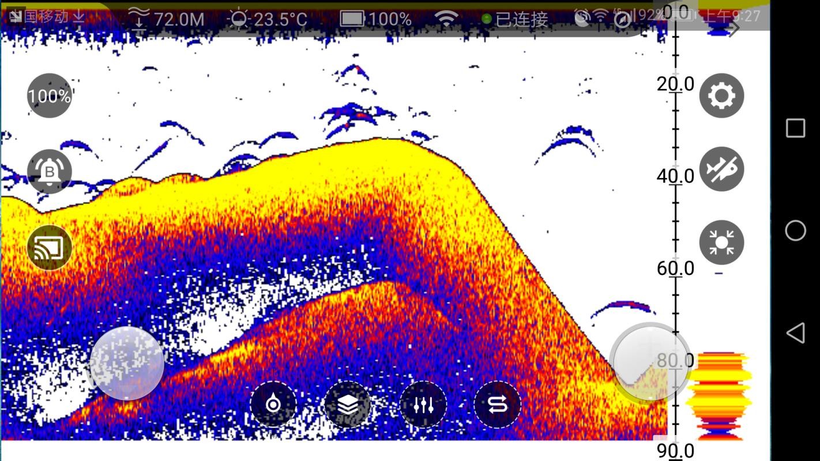Tap the Android square recents button
Image resolution: width=820 pixels, height=461 pixels.
pyautogui.click(x=795, y=128)
